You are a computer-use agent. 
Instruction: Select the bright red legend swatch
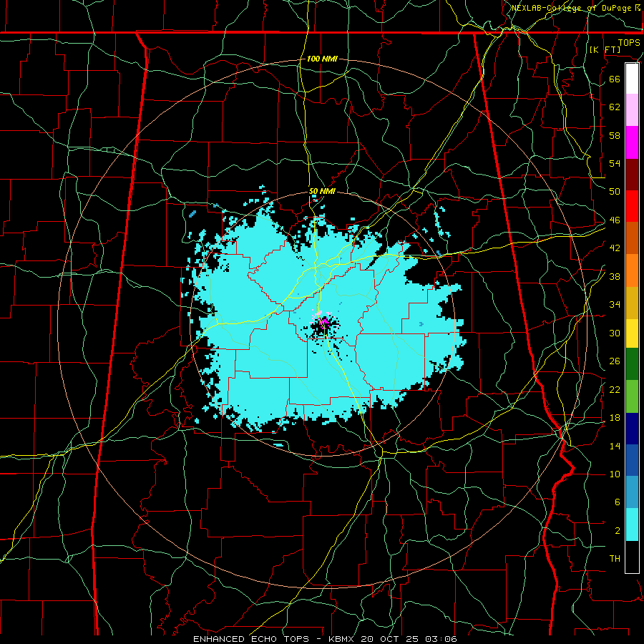pos(632,206)
